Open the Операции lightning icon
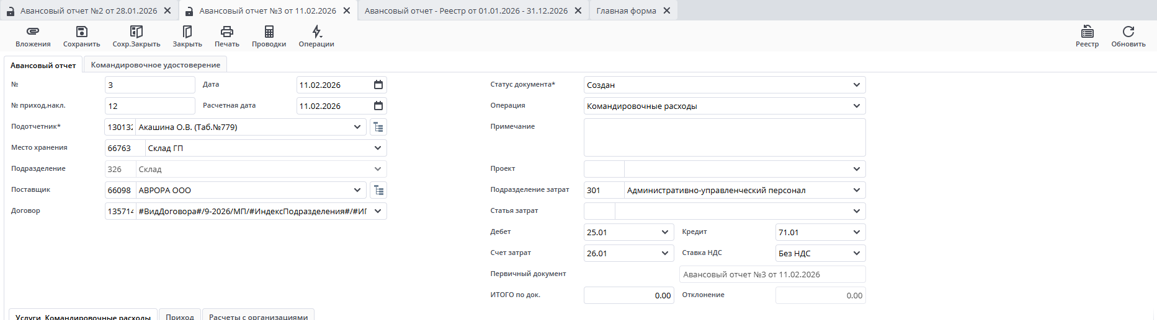This screenshot has height=320, width=1157. pos(316,32)
